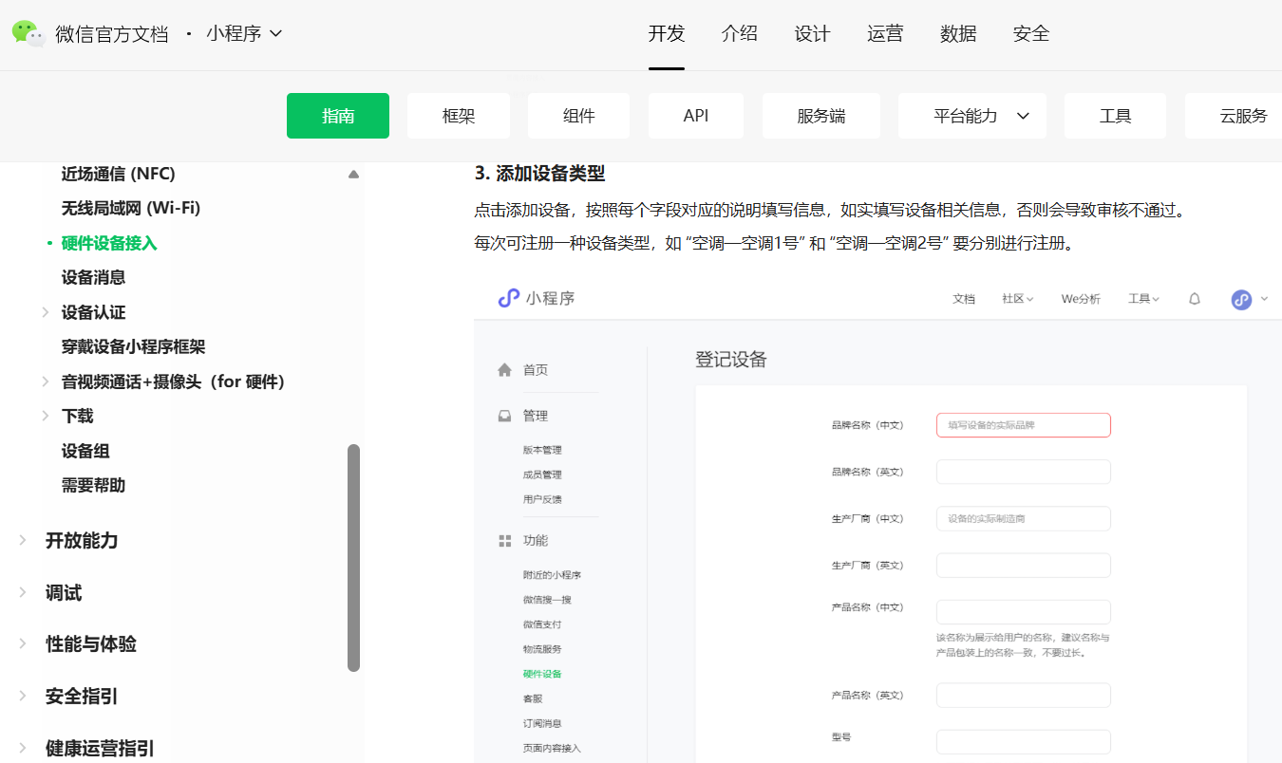Click 微信支付 in the embedded screenshot menu
The height and width of the screenshot is (763, 1282).
542,624
